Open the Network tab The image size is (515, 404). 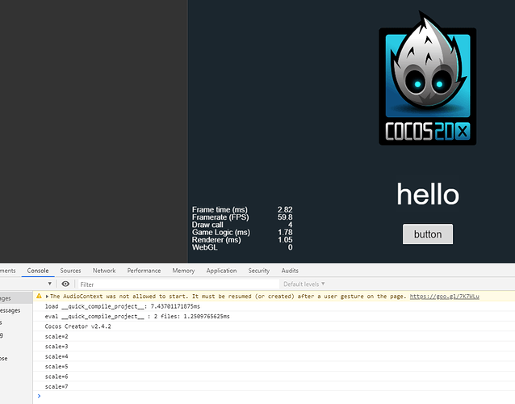[104, 271]
